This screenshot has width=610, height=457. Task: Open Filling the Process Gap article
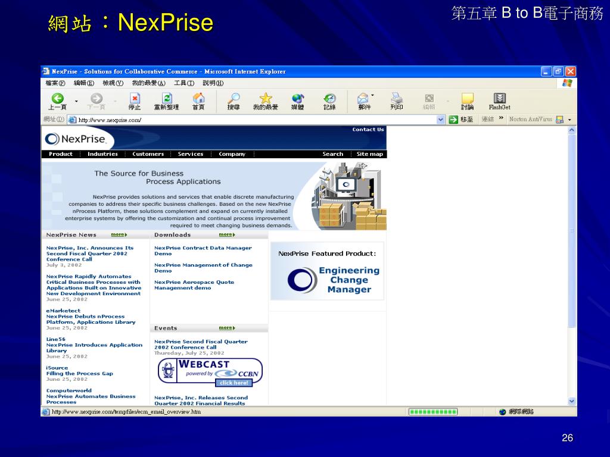(80, 374)
